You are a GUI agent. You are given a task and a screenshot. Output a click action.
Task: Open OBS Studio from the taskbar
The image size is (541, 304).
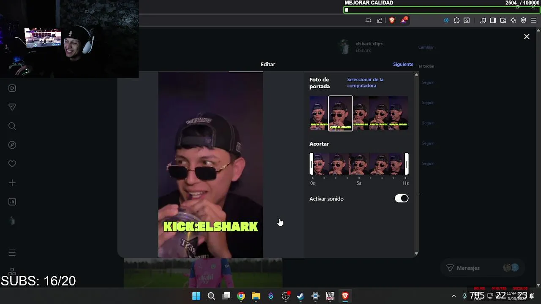point(286,296)
